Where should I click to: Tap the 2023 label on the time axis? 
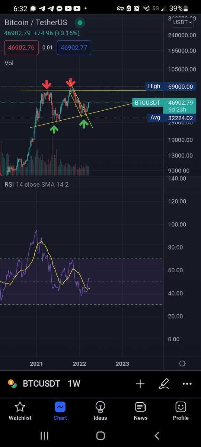[122, 364]
